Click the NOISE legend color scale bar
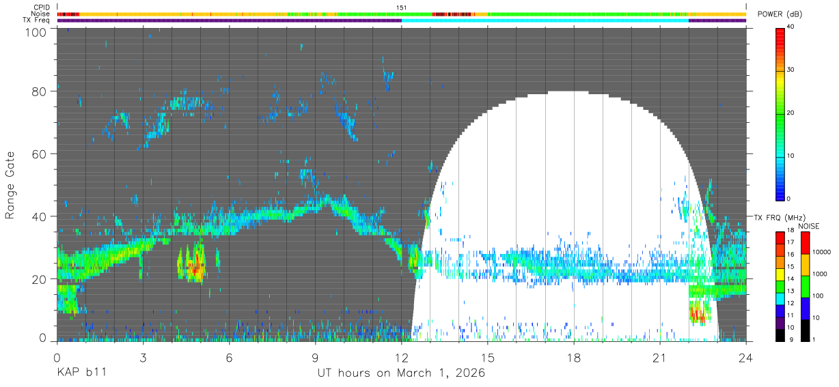 (x=805, y=285)
